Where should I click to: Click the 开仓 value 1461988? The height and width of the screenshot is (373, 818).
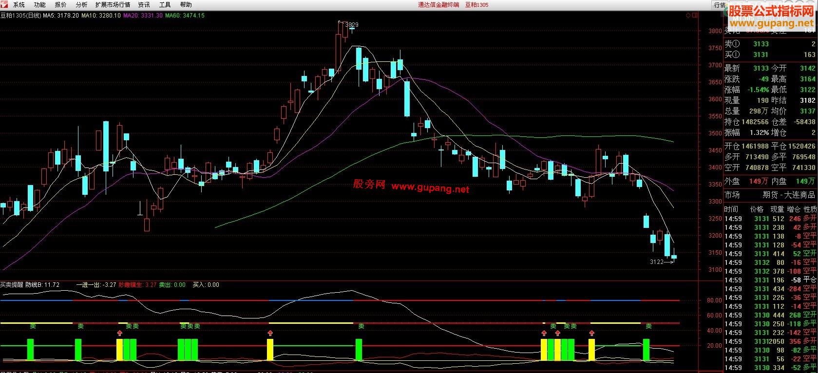754,146
